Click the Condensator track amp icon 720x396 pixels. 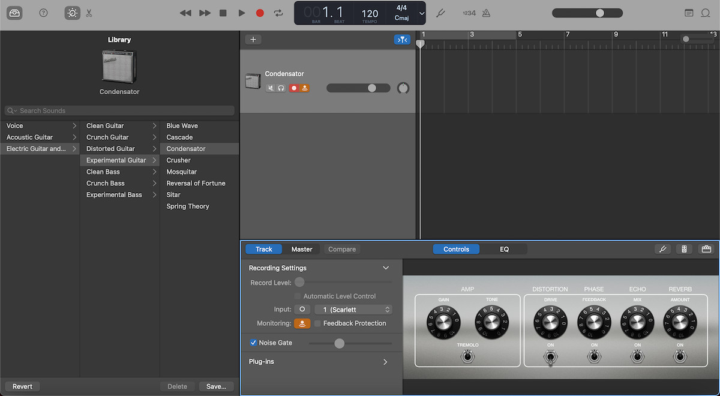click(253, 82)
